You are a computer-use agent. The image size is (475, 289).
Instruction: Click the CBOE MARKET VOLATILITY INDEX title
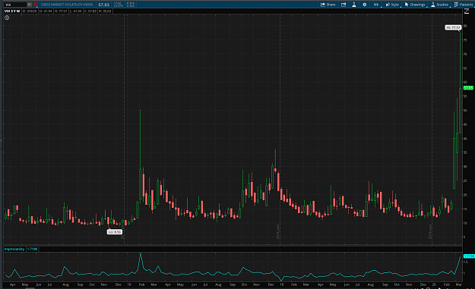pos(67,5)
